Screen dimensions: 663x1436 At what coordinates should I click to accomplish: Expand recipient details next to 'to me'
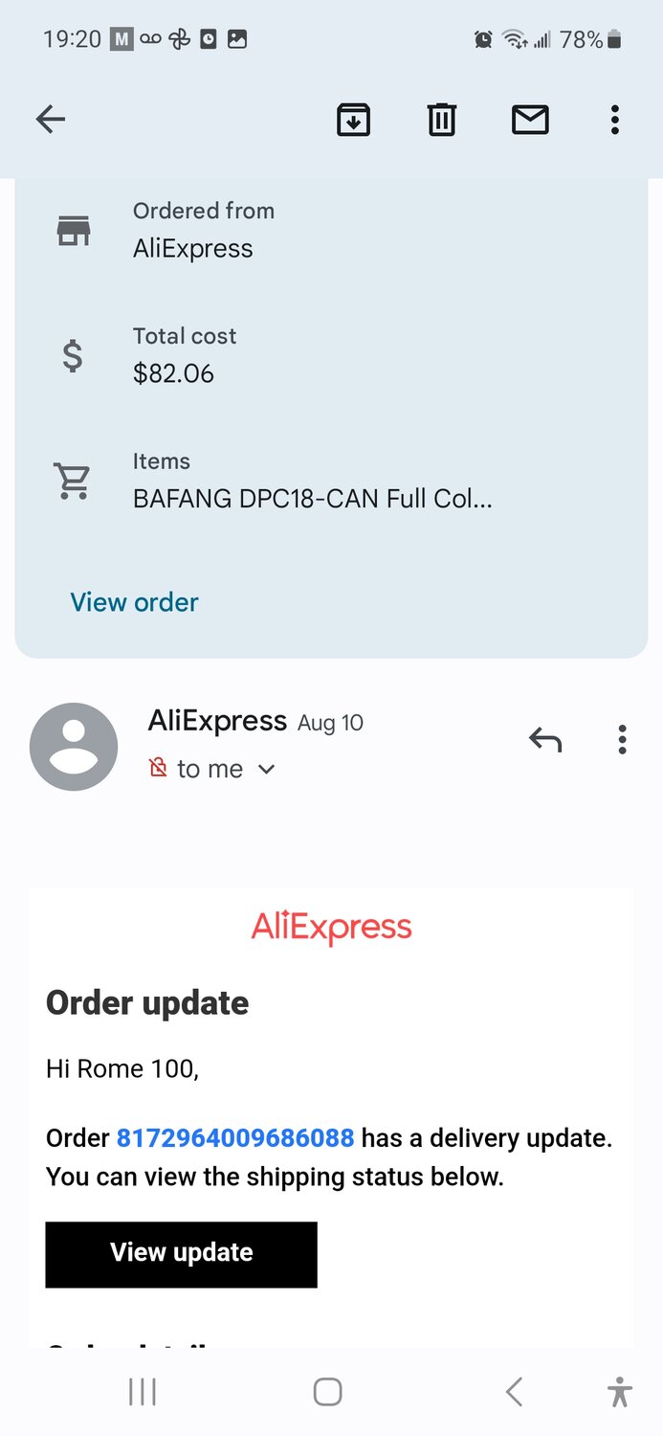point(267,769)
